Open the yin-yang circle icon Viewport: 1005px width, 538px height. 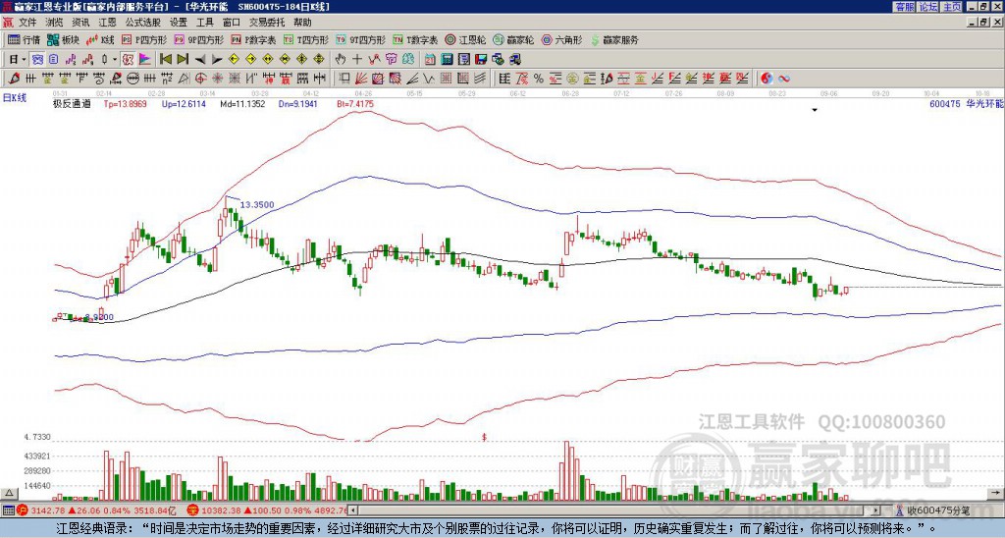click(x=767, y=79)
